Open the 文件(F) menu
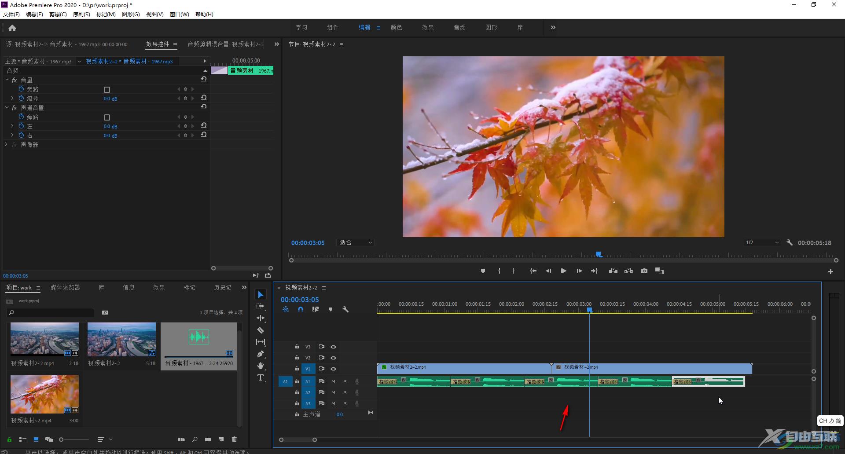845x454 pixels. [x=11, y=15]
